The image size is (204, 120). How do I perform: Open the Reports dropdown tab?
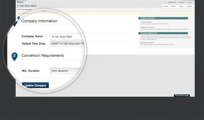182,6
